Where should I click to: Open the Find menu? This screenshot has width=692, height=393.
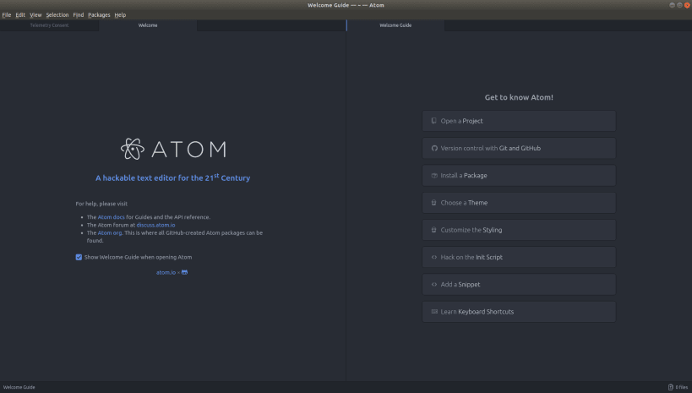pos(79,15)
